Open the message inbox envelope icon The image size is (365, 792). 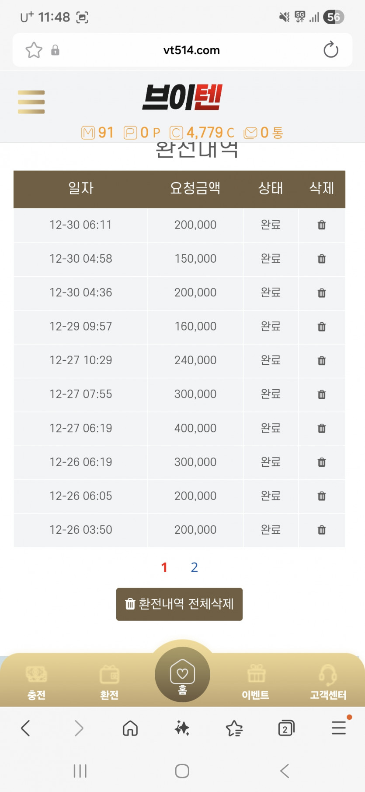250,133
